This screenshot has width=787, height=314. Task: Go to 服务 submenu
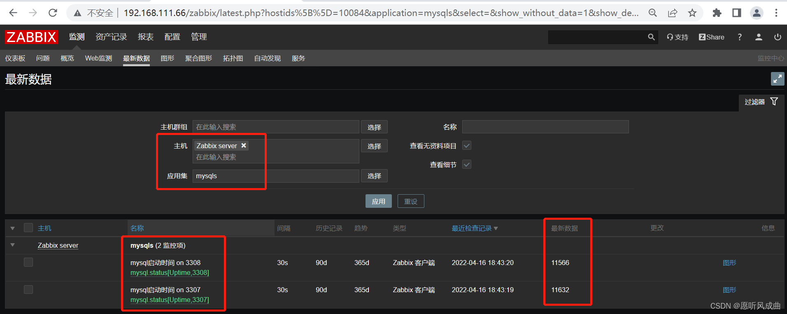click(x=298, y=58)
